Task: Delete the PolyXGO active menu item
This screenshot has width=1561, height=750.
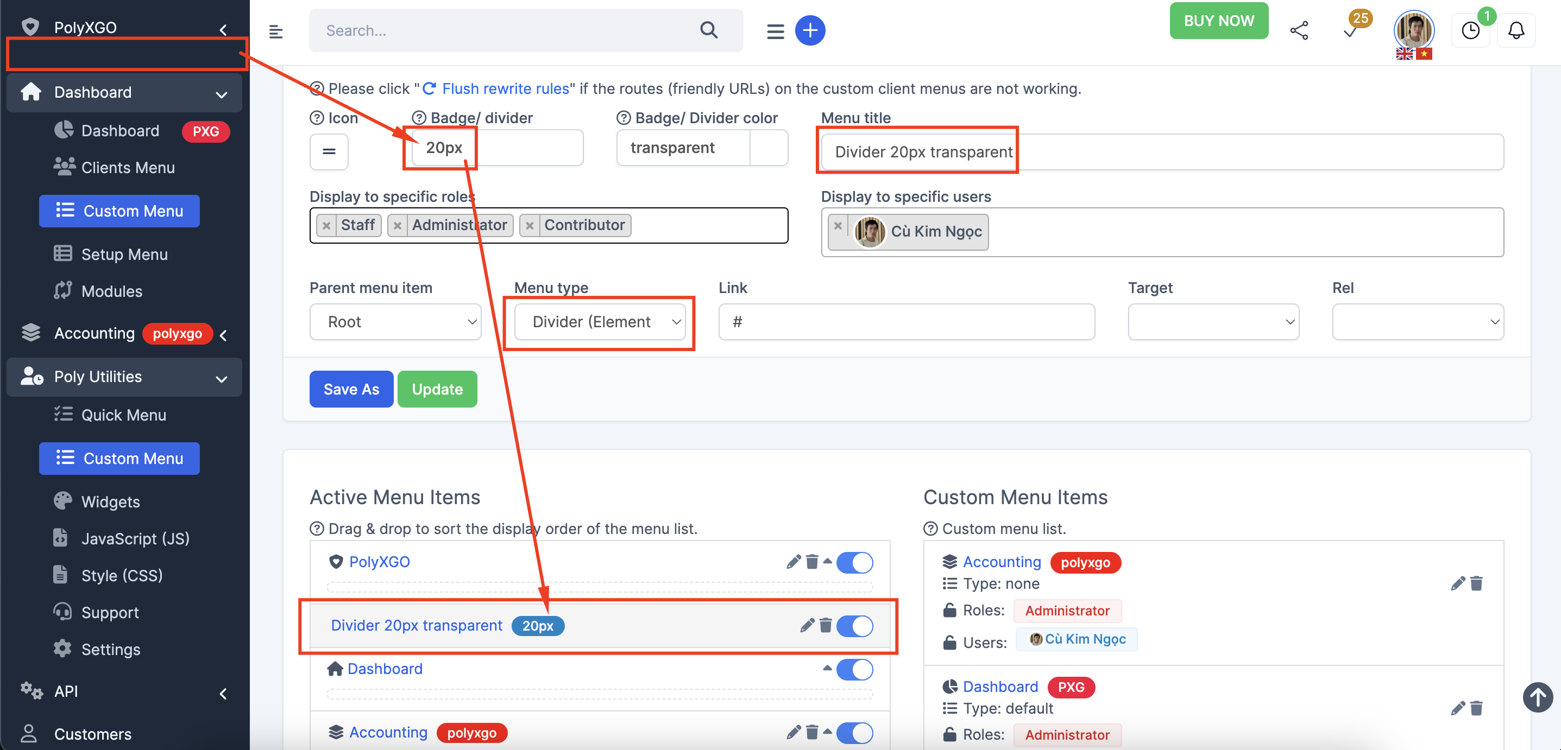Action: 812,562
